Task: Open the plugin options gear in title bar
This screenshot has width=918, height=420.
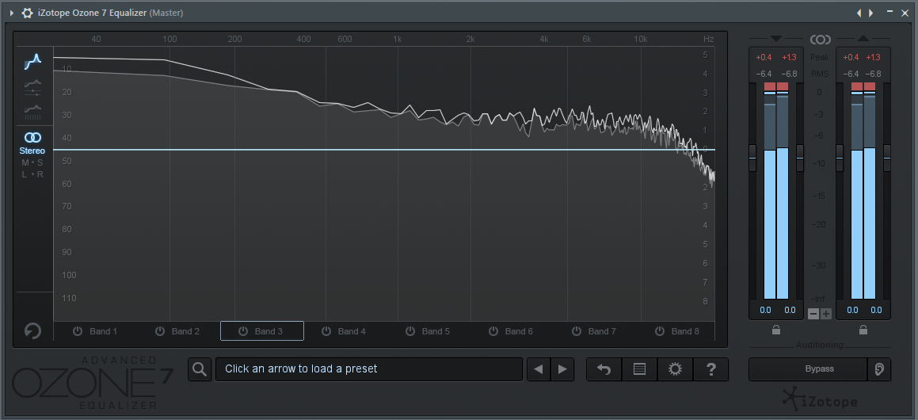Action: pyautogui.click(x=28, y=13)
